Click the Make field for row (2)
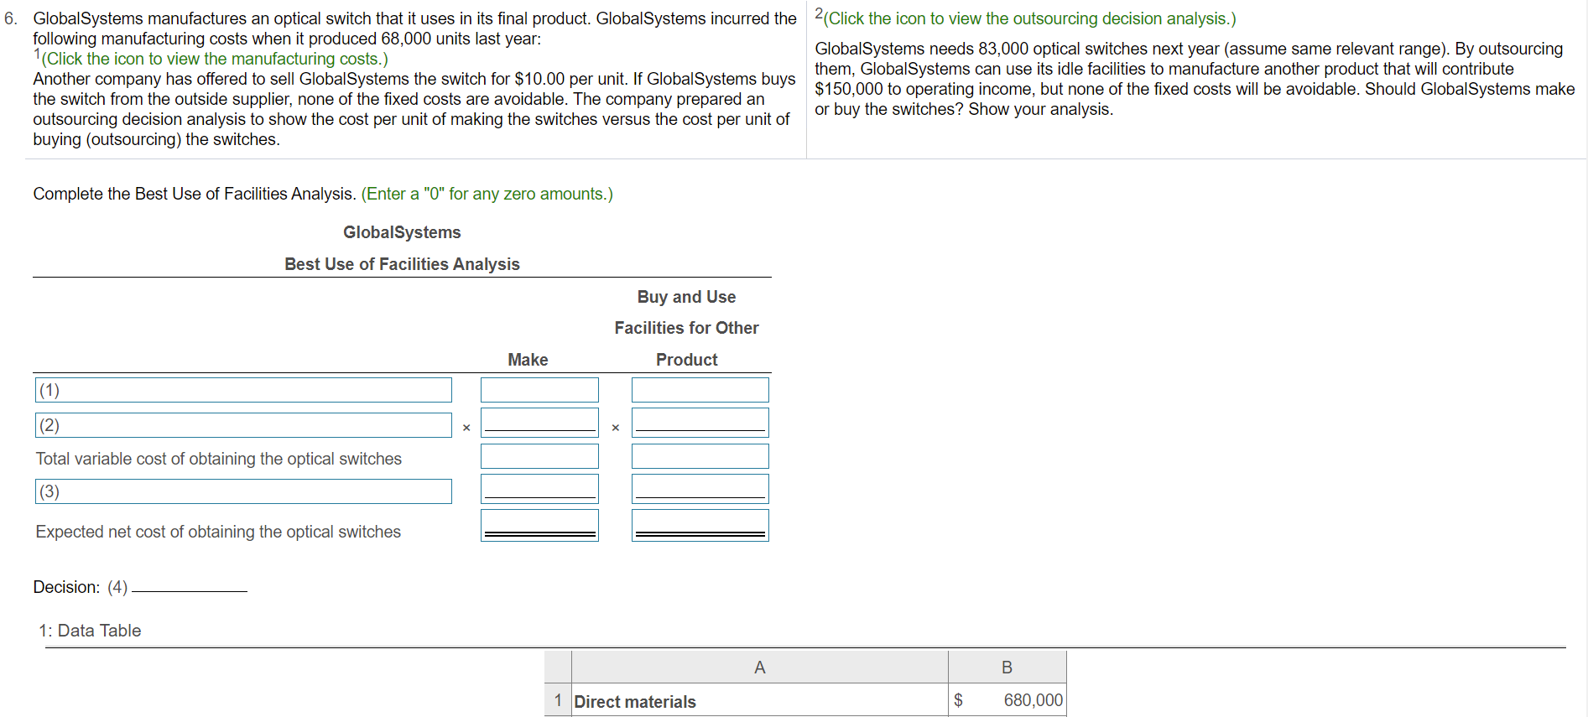1588x717 pixels. pos(539,423)
